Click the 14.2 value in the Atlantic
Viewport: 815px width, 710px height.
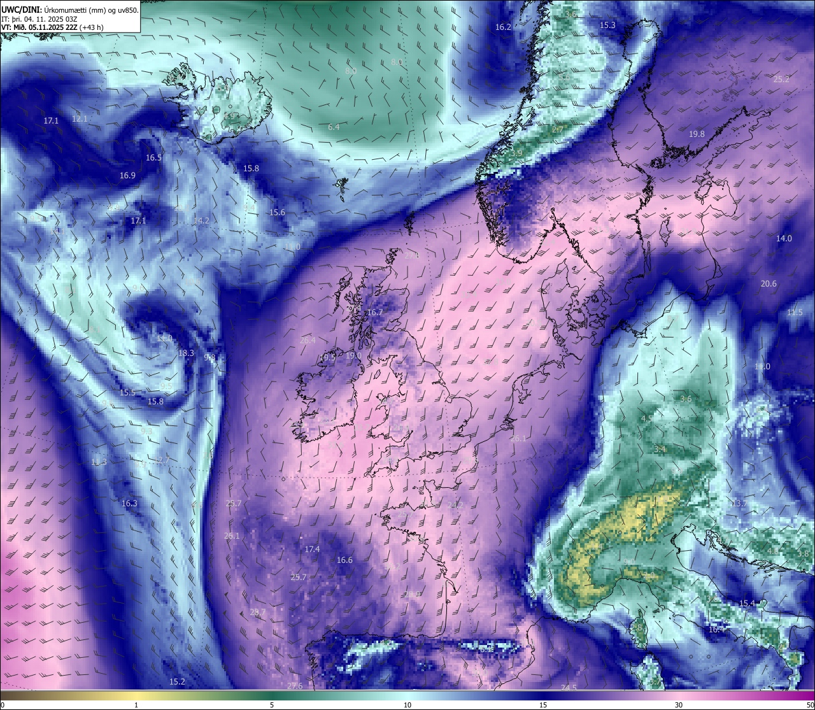201,220
